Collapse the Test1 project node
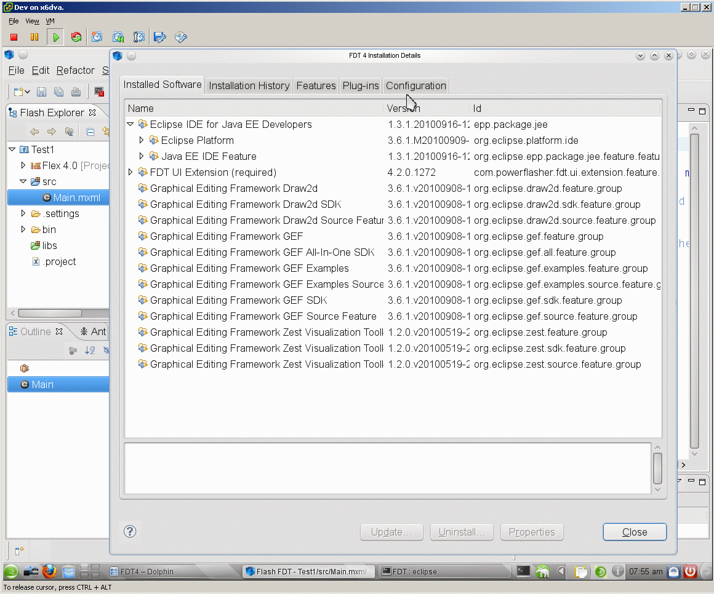The height and width of the screenshot is (594, 714). pos(12,149)
